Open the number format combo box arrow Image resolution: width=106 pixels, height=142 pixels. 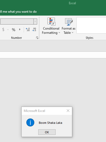pos(35,22)
